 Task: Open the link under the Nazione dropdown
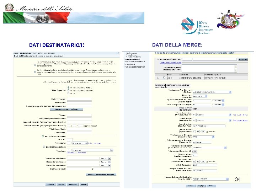[76, 153]
